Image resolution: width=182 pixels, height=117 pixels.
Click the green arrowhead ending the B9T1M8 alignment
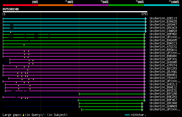click(x=145, y=94)
